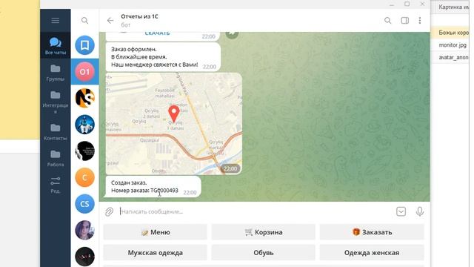Open the blue robot avatar chat
This screenshot has width=474, height=267.
pos(84,125)
